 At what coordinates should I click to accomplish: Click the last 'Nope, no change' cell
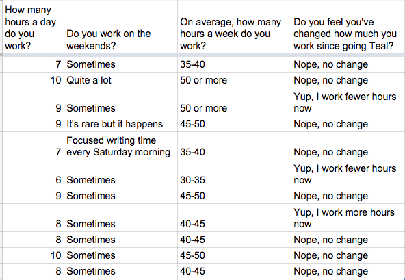(x=348, y=271)
